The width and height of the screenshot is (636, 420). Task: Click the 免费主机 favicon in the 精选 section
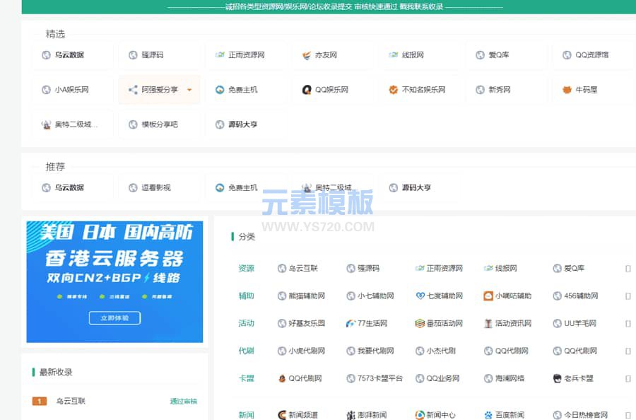pyautogui.click(x=220, y=90)
